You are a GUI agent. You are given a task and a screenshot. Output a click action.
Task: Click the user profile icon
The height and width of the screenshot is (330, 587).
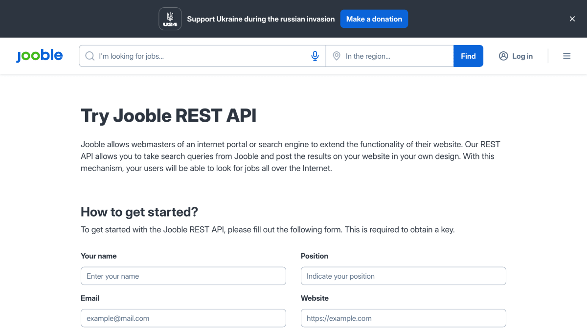[x=503, y=56]
